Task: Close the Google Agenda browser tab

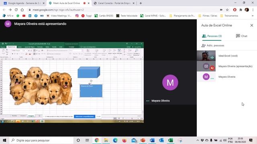Action: 44,3
